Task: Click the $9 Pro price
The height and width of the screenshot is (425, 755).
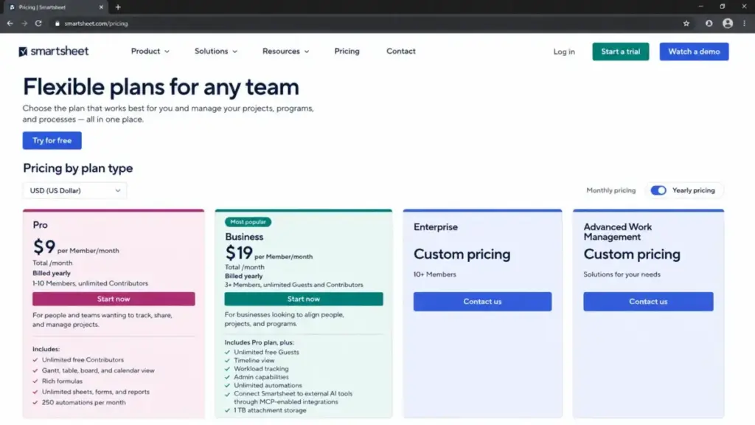Action: point(44,247)
